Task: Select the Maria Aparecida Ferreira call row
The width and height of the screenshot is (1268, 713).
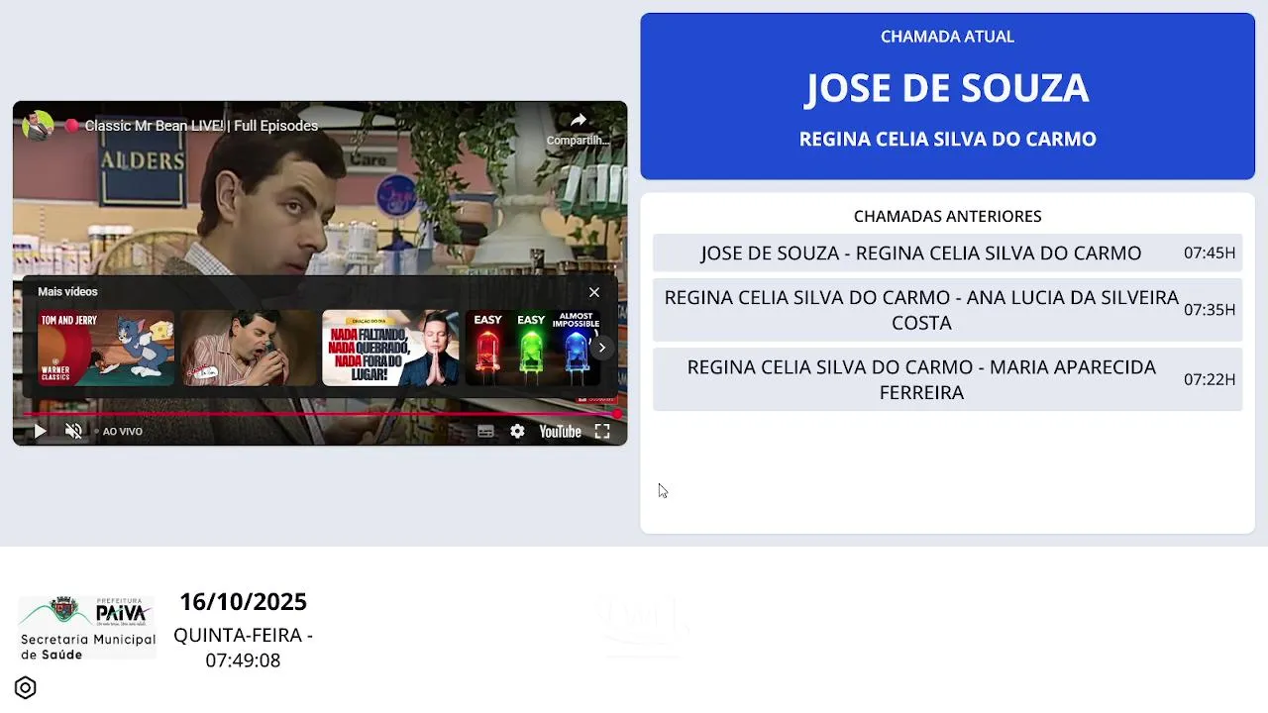Action: (x=947, y=379)
